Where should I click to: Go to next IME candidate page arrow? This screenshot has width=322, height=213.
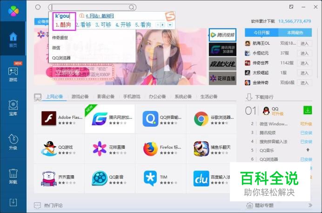tap(163, 25)
